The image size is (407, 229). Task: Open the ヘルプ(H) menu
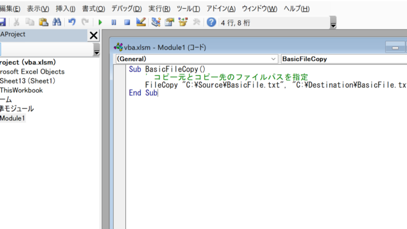296,8
